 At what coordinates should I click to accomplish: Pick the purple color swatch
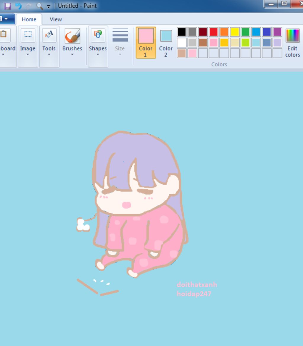coord(277,32)
